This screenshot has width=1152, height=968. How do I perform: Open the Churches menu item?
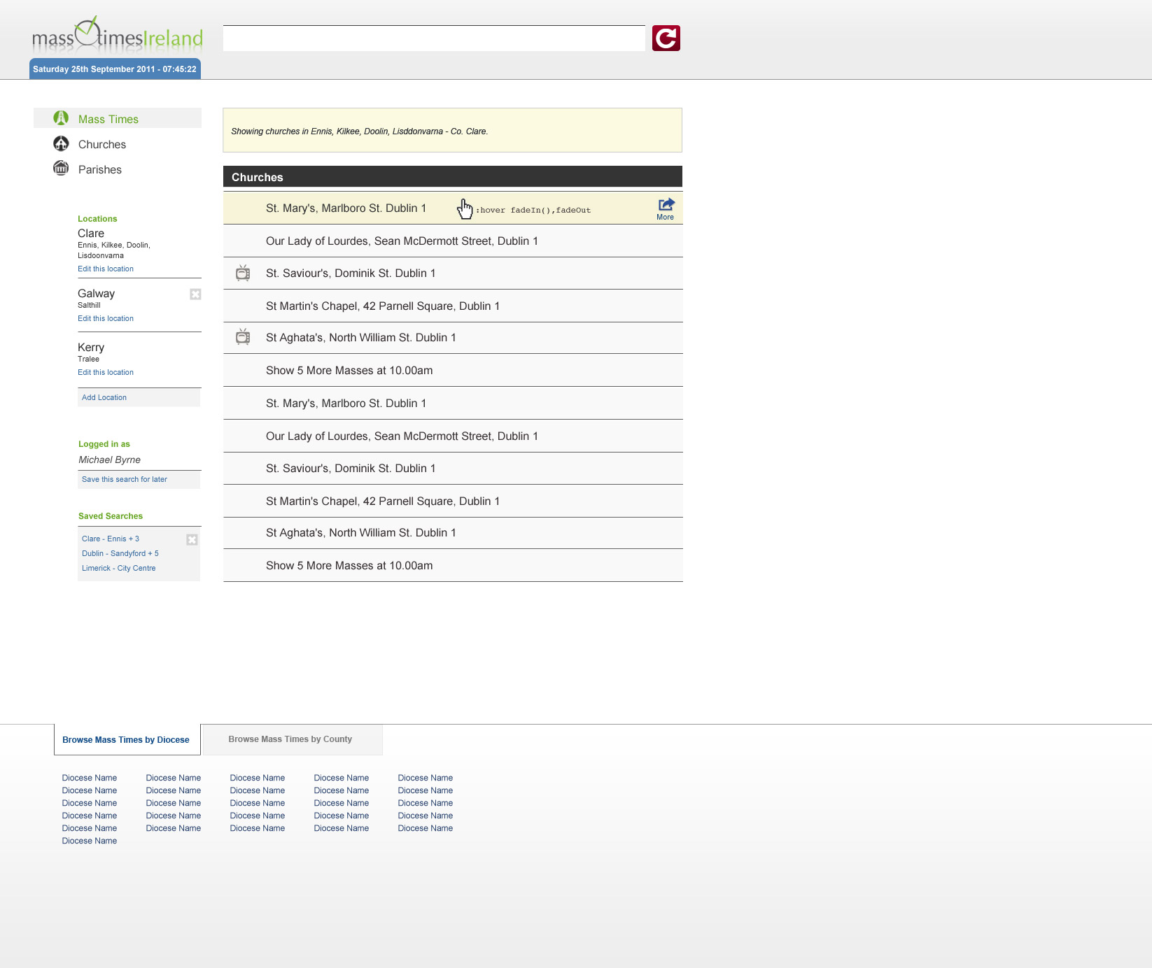[102, 145]
